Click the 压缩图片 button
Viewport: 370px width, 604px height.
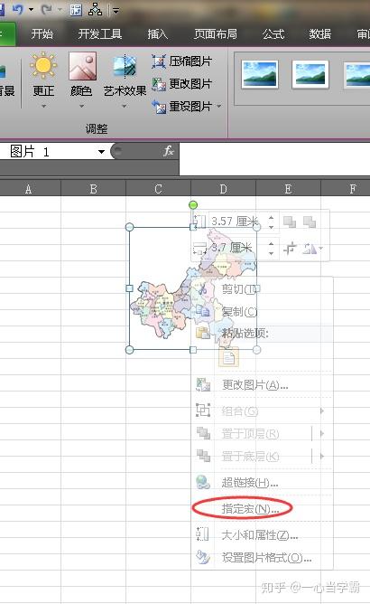point(182,61)
